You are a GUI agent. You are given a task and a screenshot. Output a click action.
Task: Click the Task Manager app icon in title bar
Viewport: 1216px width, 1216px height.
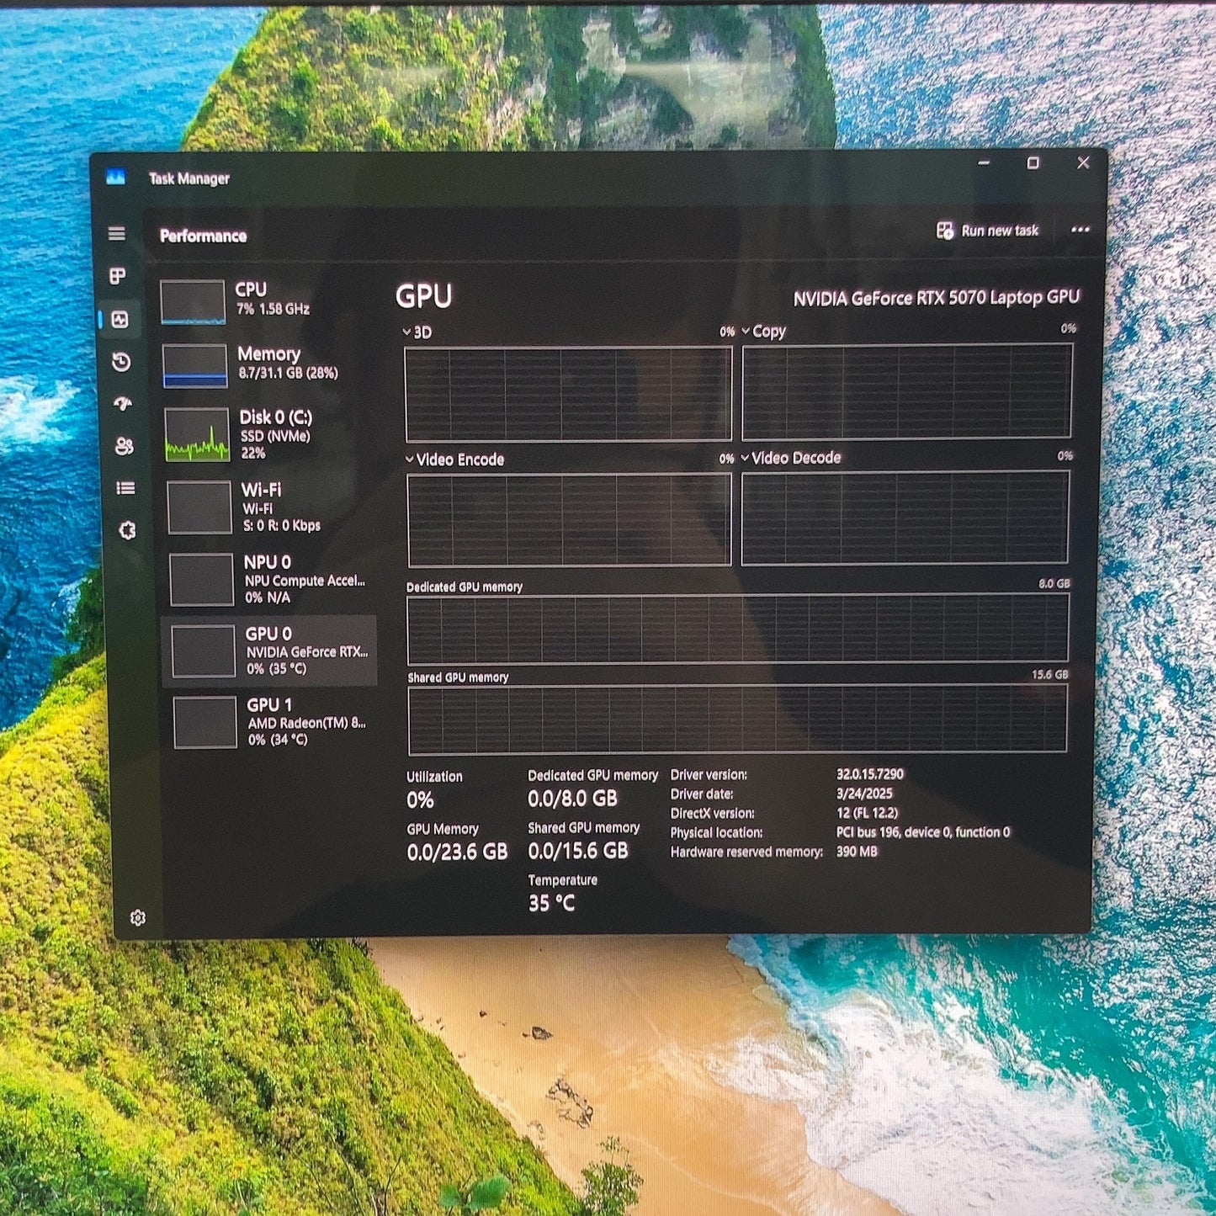[116, 177]
